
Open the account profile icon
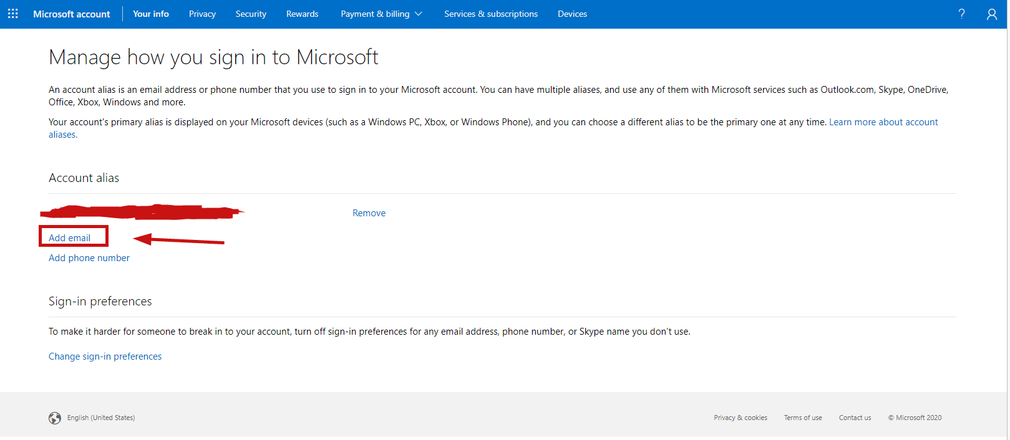[991, 14]
